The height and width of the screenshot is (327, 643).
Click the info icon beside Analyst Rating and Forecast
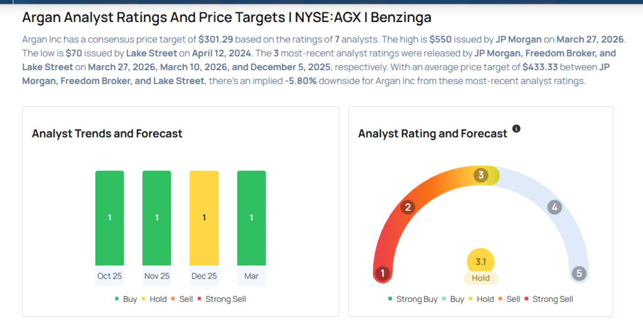tap(516, 129)
